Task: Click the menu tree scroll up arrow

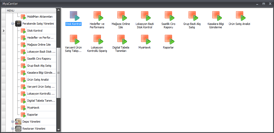Action: (x=59, y=10)
